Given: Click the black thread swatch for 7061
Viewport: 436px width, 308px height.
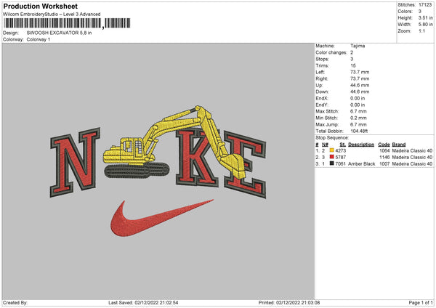Looking at the screenshot, I should pyautogui.click(x=332, y=163).
